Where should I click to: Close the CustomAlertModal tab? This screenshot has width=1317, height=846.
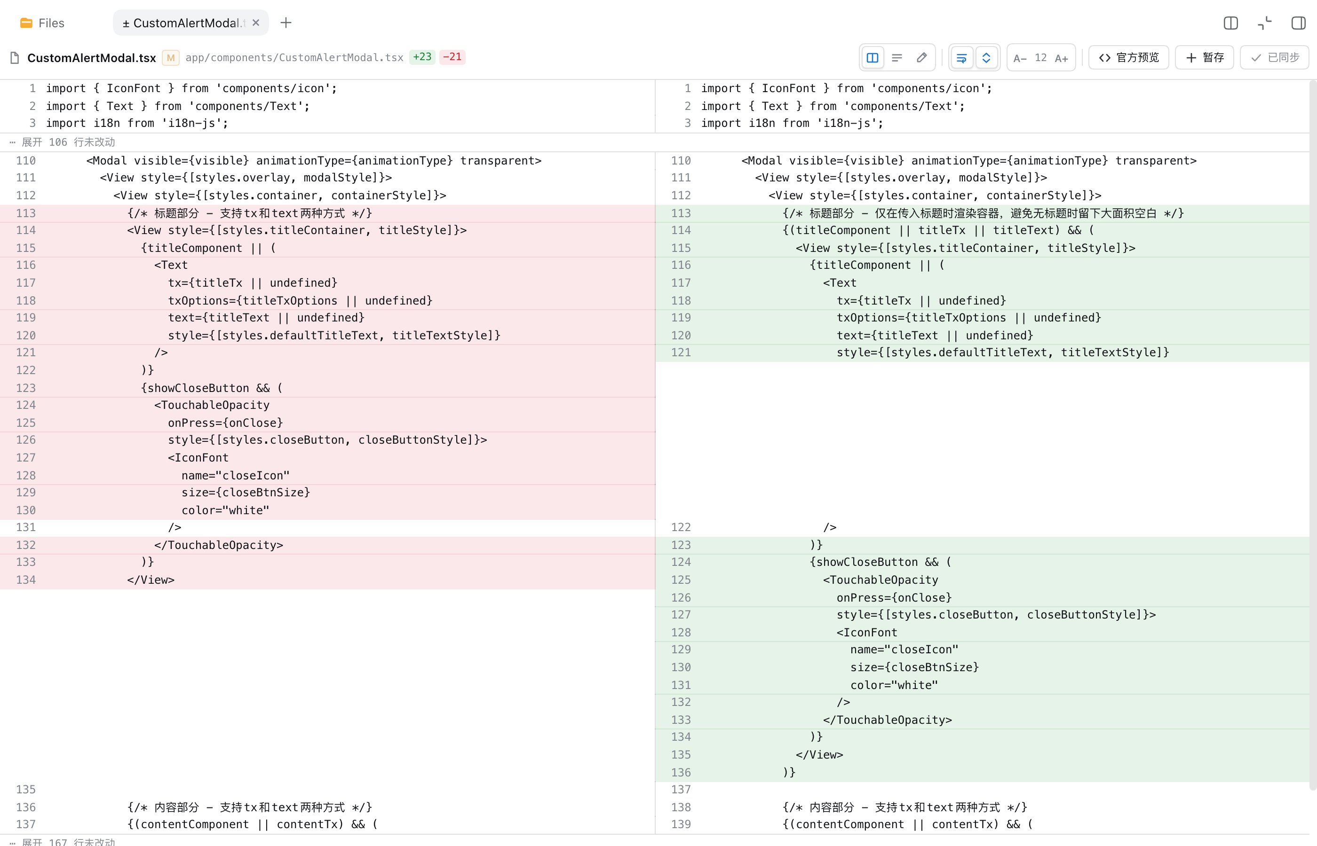255,23
